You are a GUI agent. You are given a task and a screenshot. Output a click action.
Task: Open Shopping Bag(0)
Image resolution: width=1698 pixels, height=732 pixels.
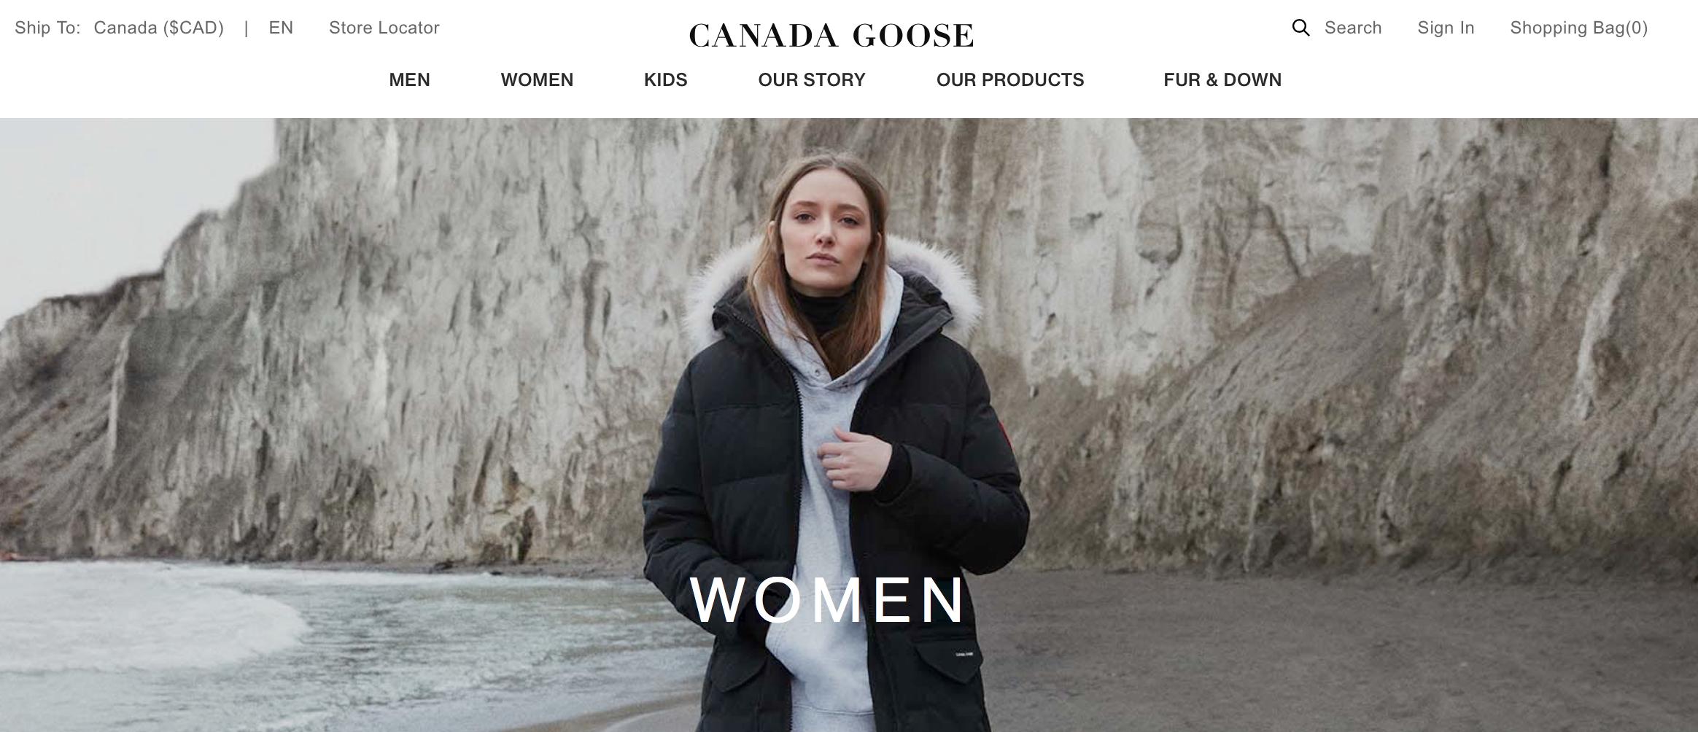[1578, 28]
